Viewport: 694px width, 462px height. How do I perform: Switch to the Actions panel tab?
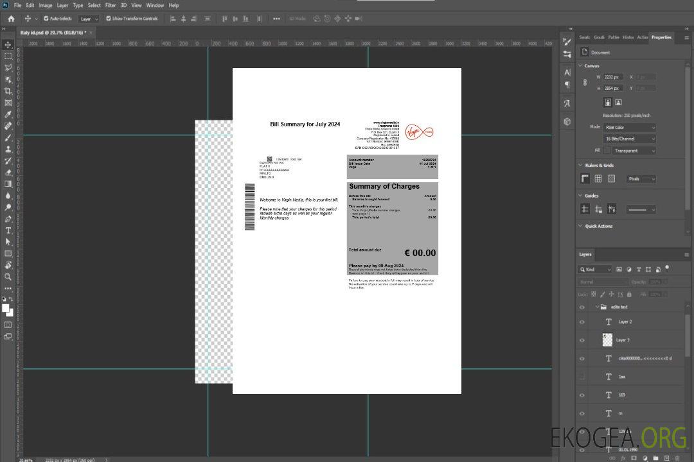tap(642, 37)
